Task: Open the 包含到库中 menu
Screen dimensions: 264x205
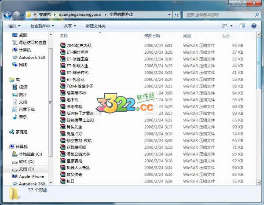Action: point(42,26)
